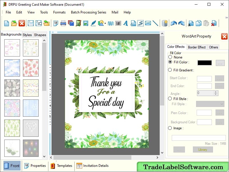Viewport: 229px width, 172px height.
Task: Click the database icon in the toolbar
Action: [x=165, y=23]
